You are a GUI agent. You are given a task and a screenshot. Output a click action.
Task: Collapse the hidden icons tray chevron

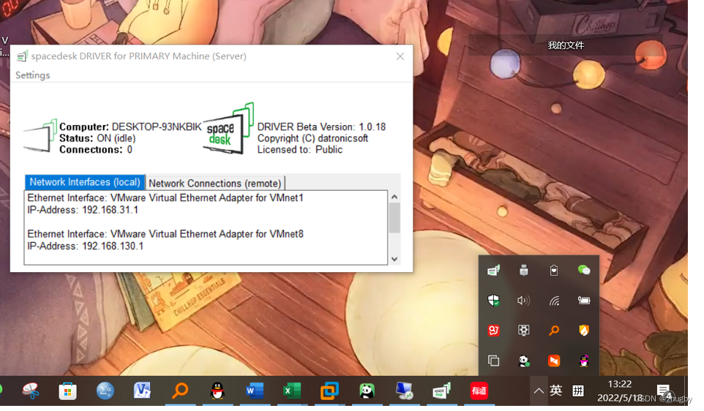pyautogui.click(x=539, y=391)
